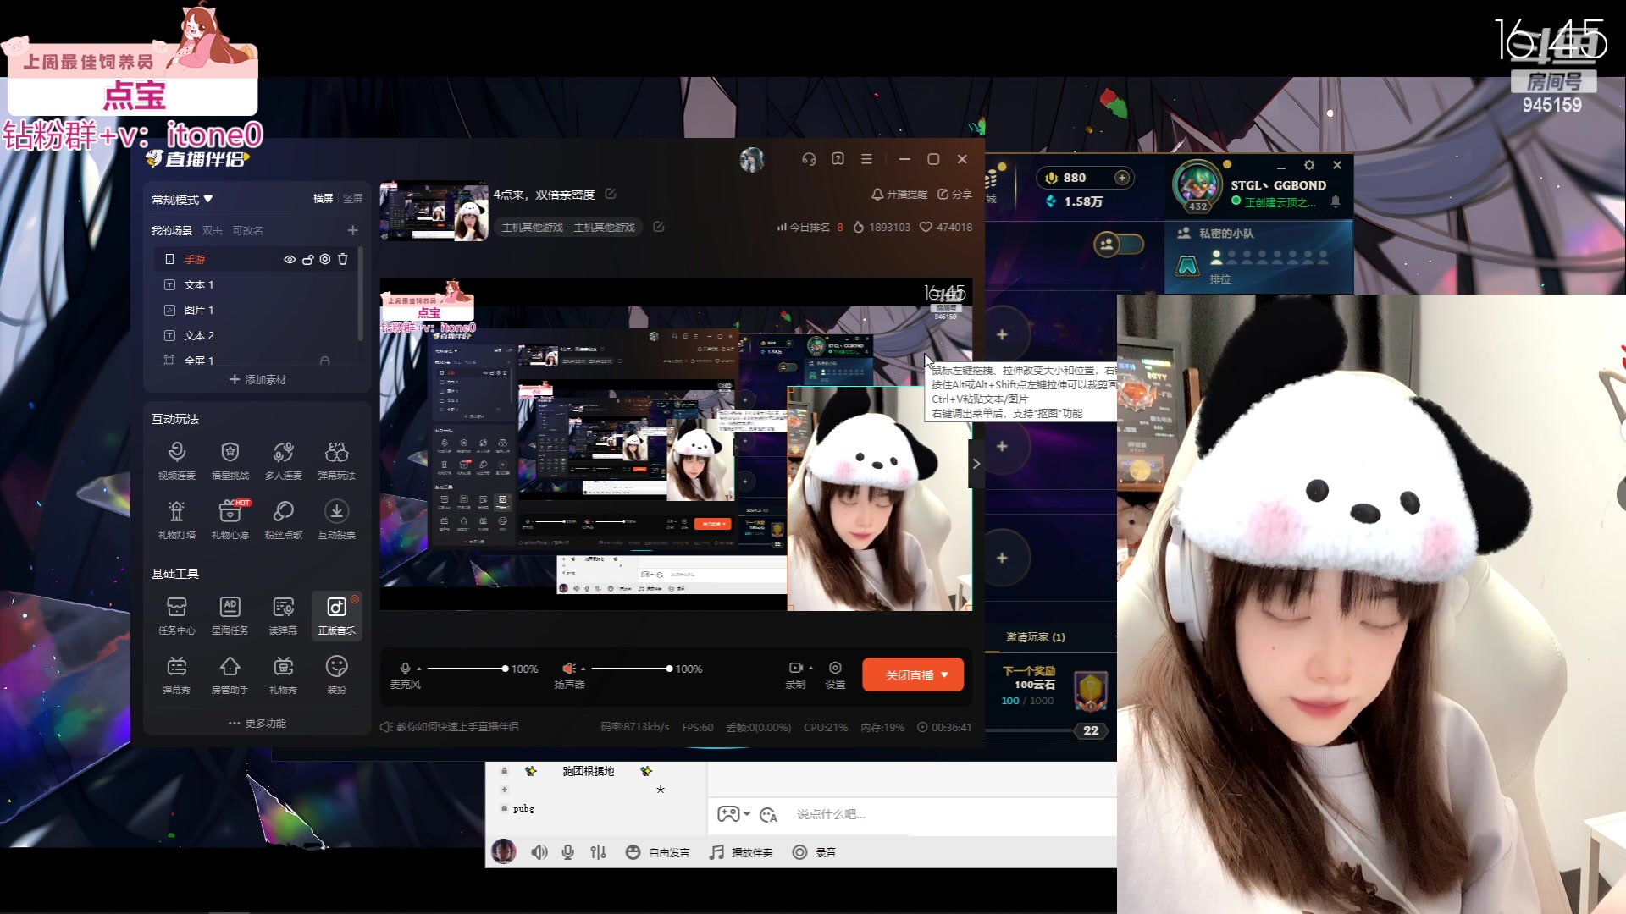Switch to 竖屏 portrait orientation tab
Image resolution: width=1626 pixels, height=914 pixels.
click(353, 199)
